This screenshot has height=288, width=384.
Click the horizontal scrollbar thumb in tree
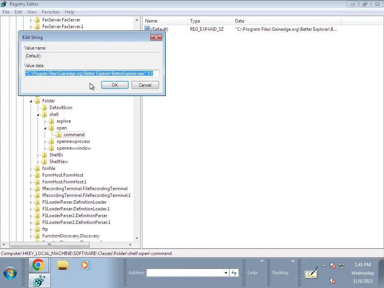(x=49, y=244)
